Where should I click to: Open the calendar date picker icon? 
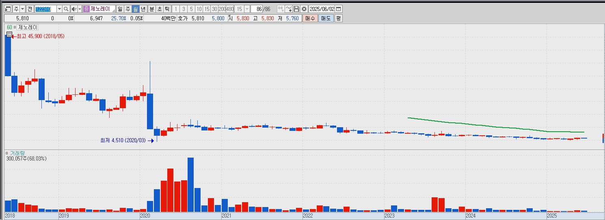[x=339, y=9]
